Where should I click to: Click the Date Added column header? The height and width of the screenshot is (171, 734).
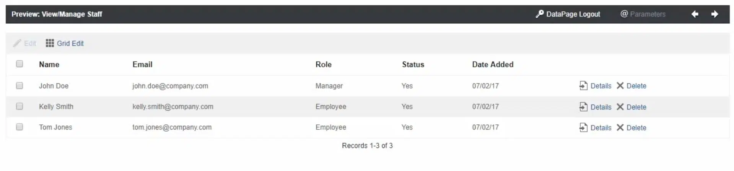click(x=493, y=65)
